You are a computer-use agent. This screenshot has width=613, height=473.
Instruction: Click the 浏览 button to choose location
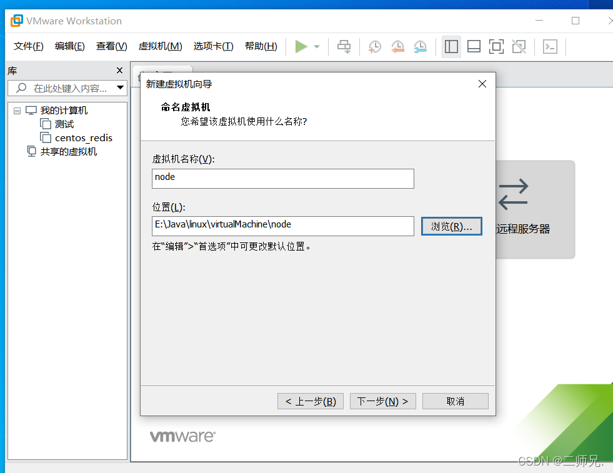(451, 226)
